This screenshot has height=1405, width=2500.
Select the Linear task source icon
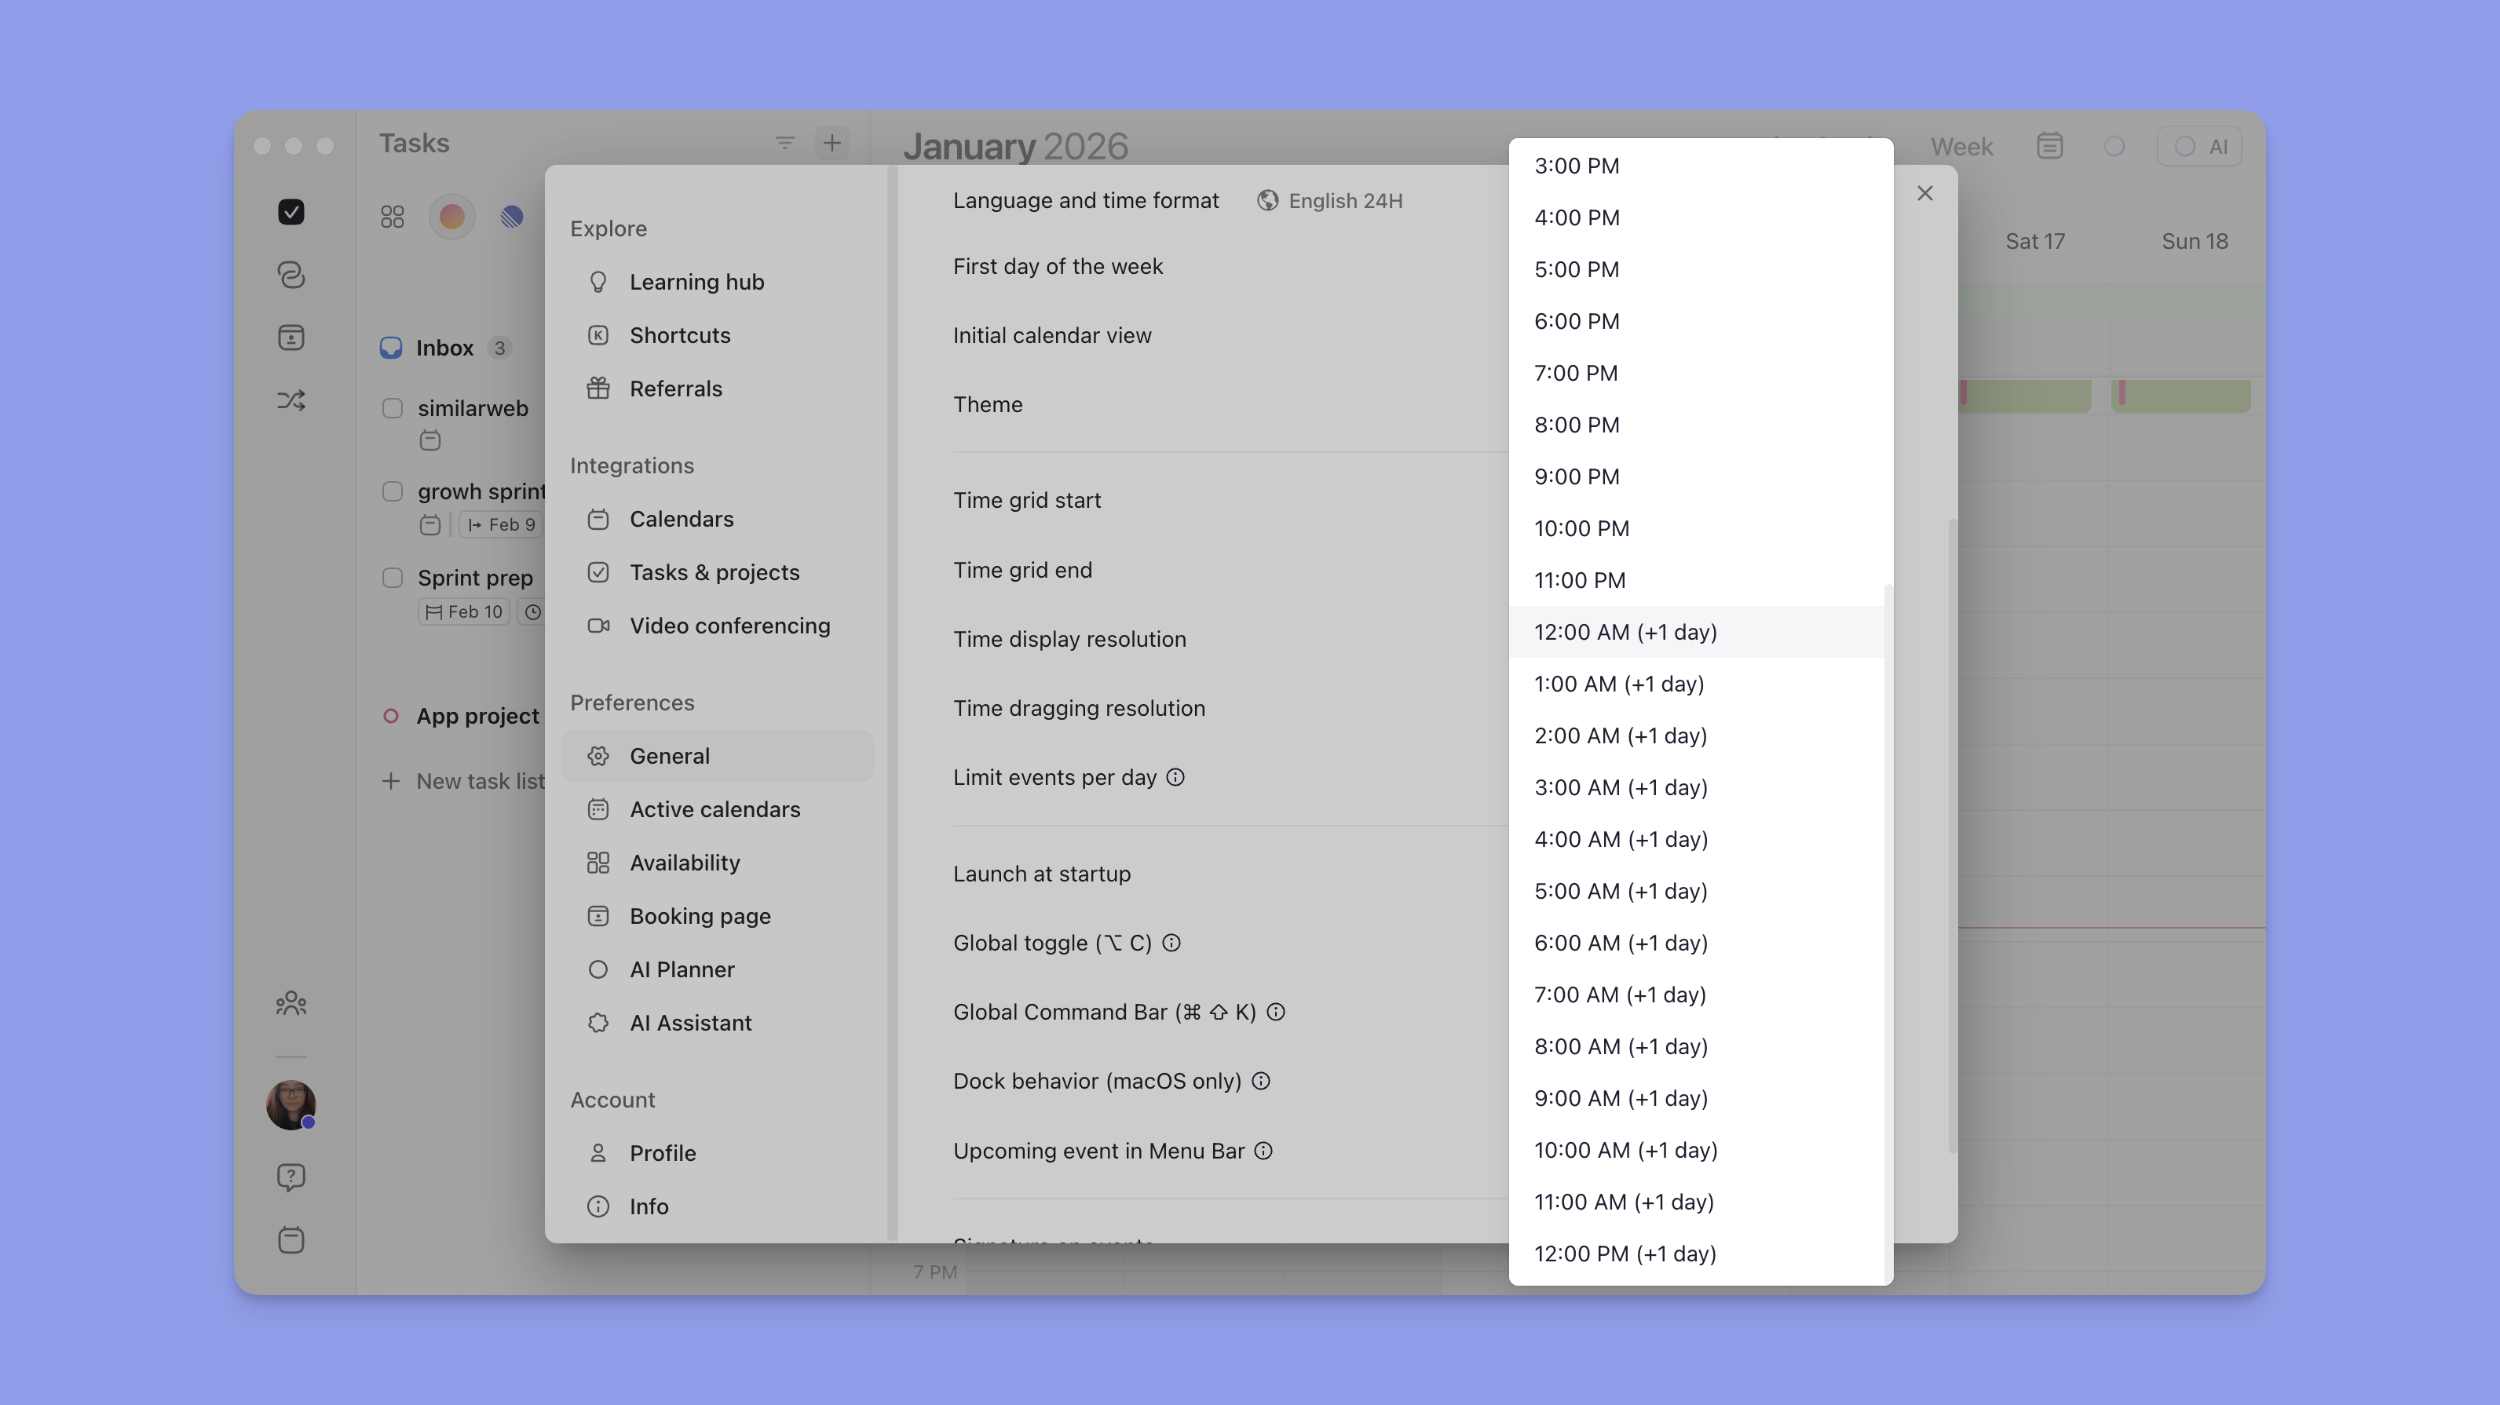coord(511,217)
